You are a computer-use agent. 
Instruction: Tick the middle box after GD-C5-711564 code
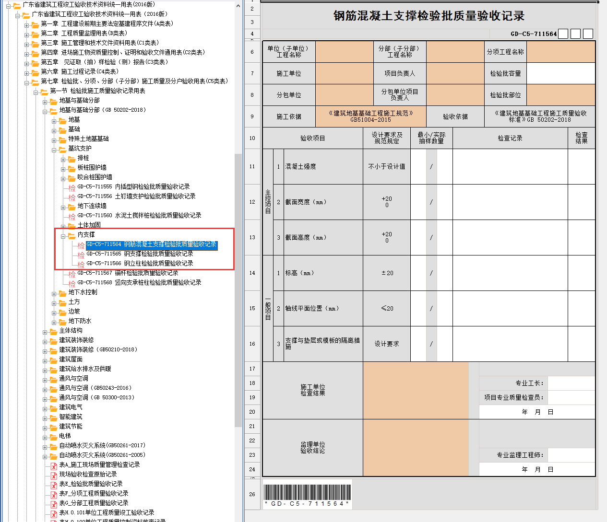point(575,34)
